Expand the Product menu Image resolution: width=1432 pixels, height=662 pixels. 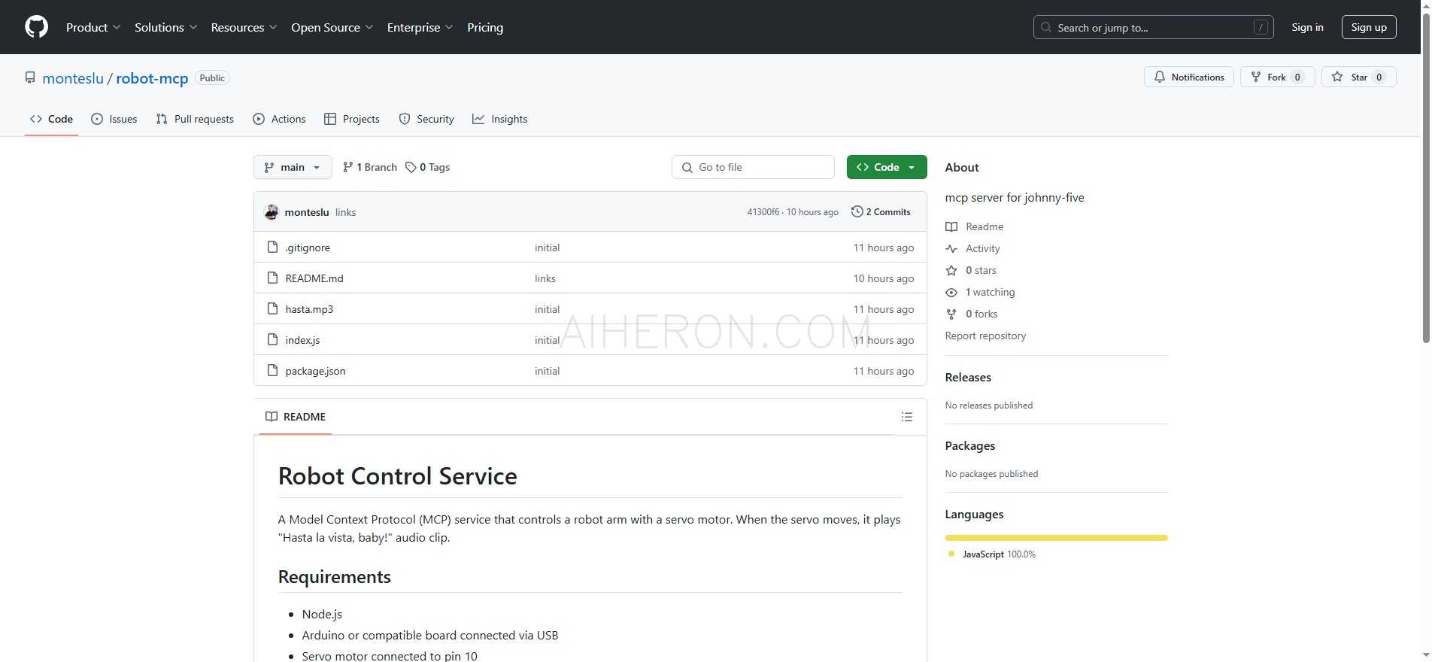pos(93,27)
